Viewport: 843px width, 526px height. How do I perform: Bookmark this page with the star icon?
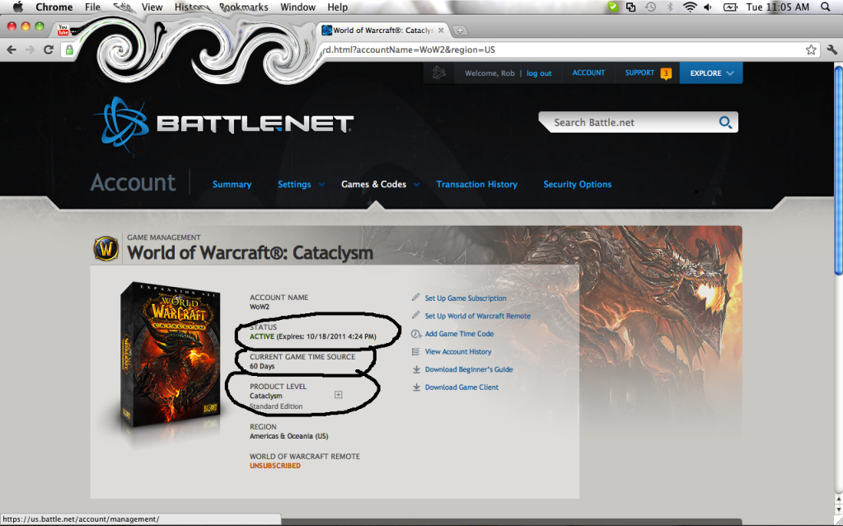[812, 50]
